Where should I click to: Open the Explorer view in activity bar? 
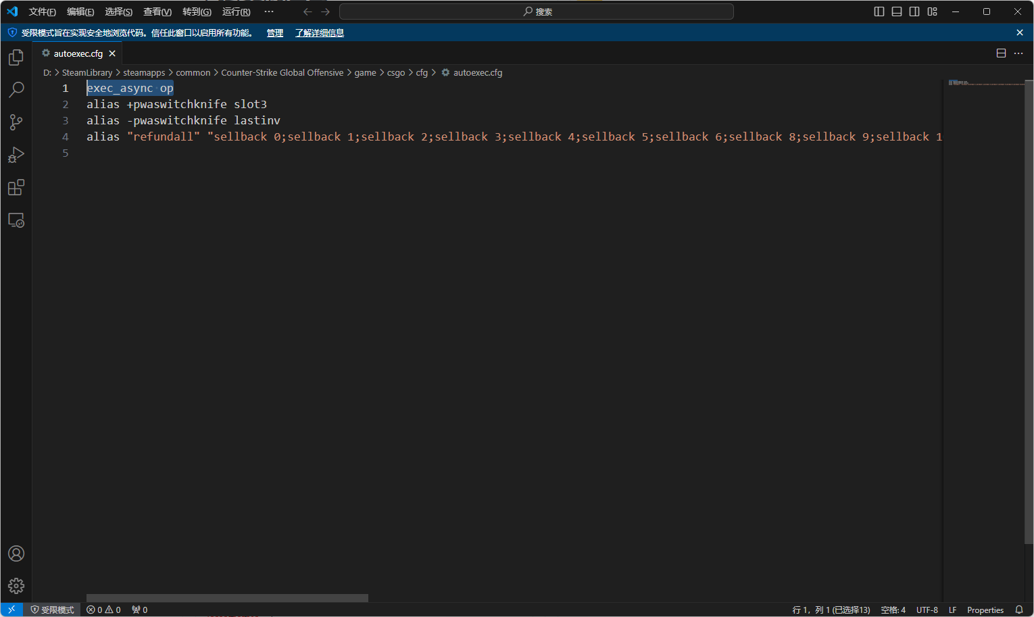click(x=16, y=57)
